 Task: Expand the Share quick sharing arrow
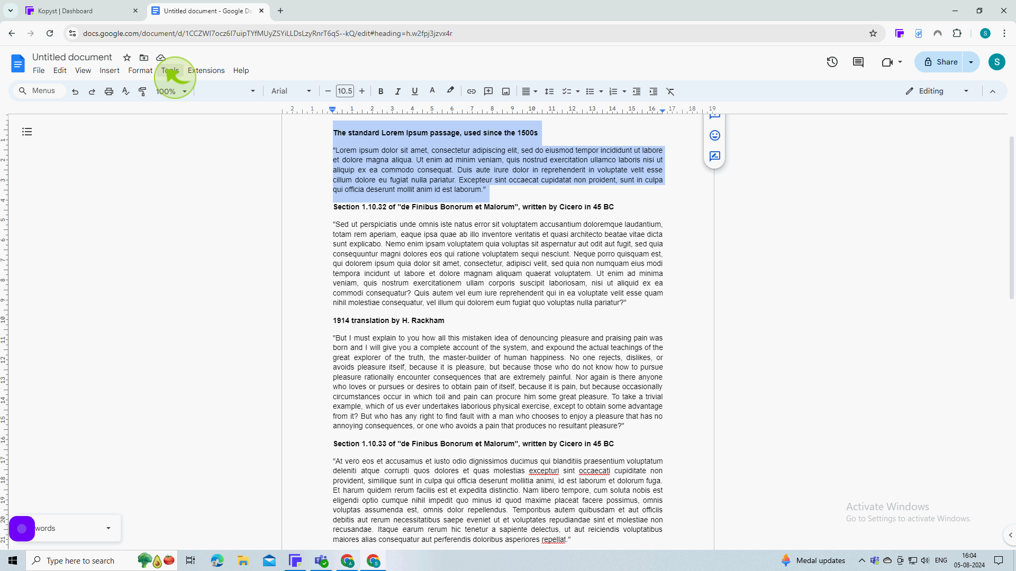click(971, 62)
